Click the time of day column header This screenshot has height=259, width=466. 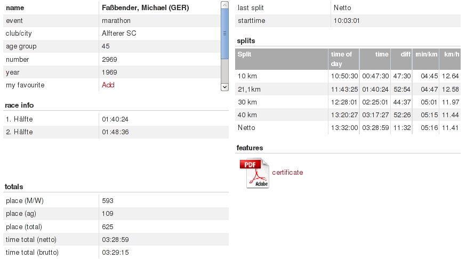[343, 59]
